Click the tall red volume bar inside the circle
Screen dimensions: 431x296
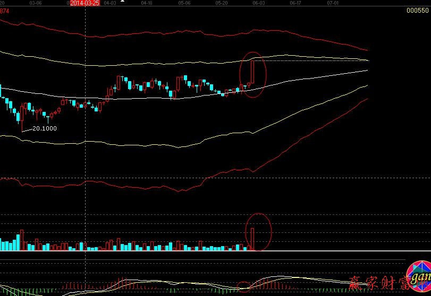(x=253, y=239)
